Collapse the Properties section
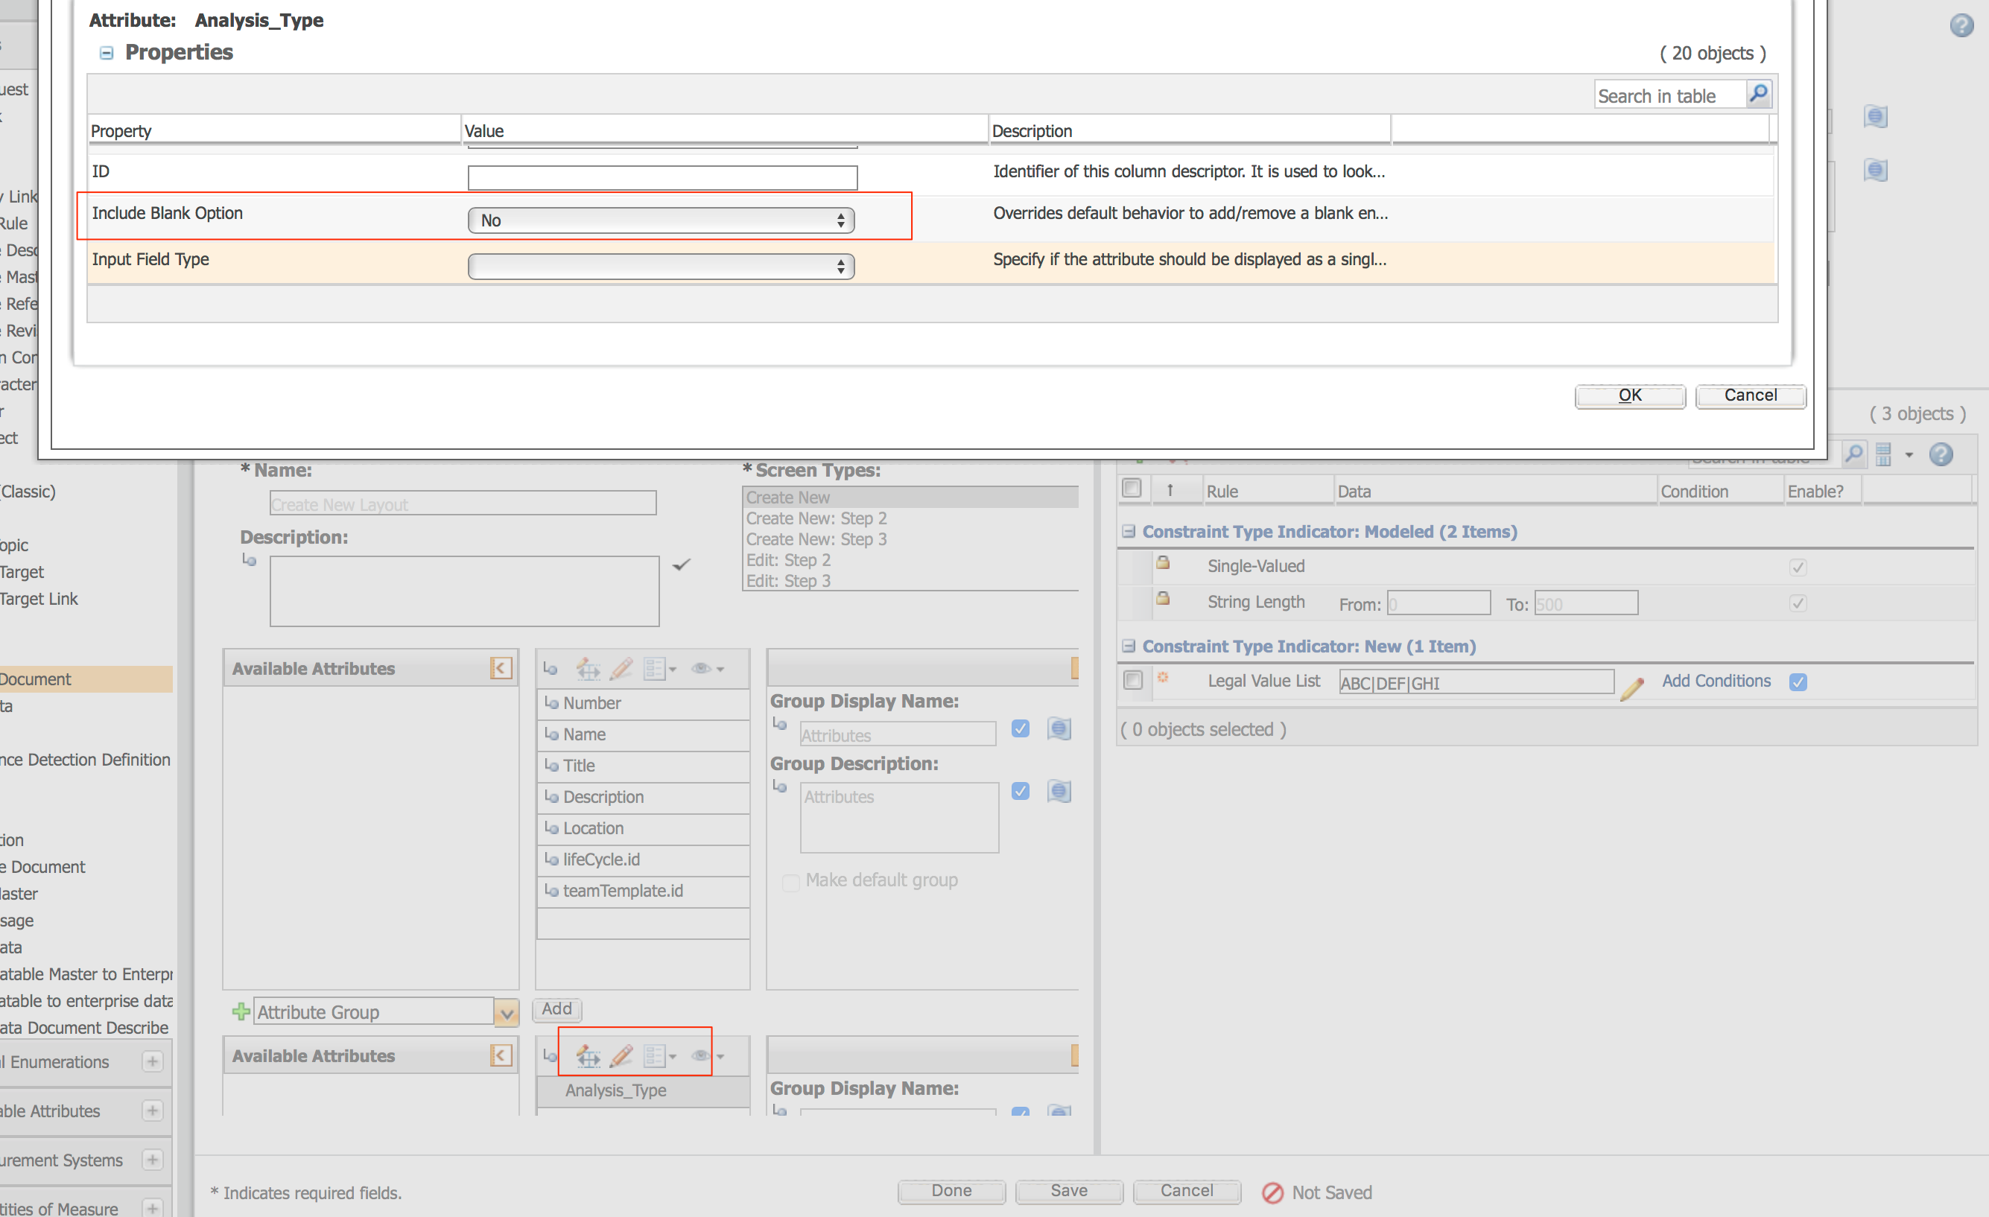1989x1217 pixels. 106,54
